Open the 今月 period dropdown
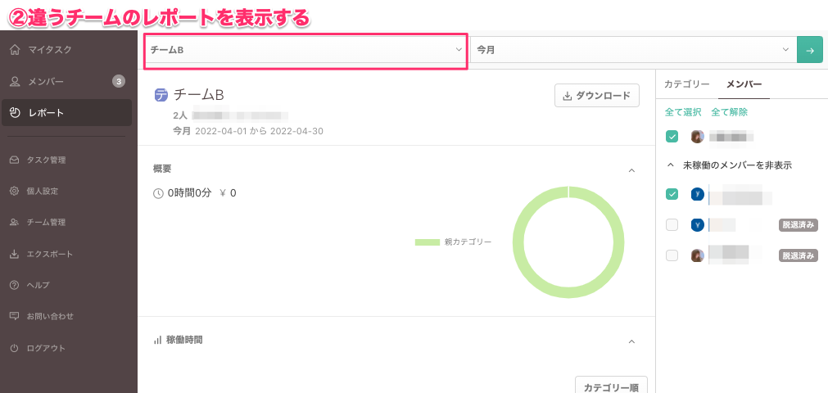The height and width of the screenshot is (393, 828). click(x=634, y=50)
